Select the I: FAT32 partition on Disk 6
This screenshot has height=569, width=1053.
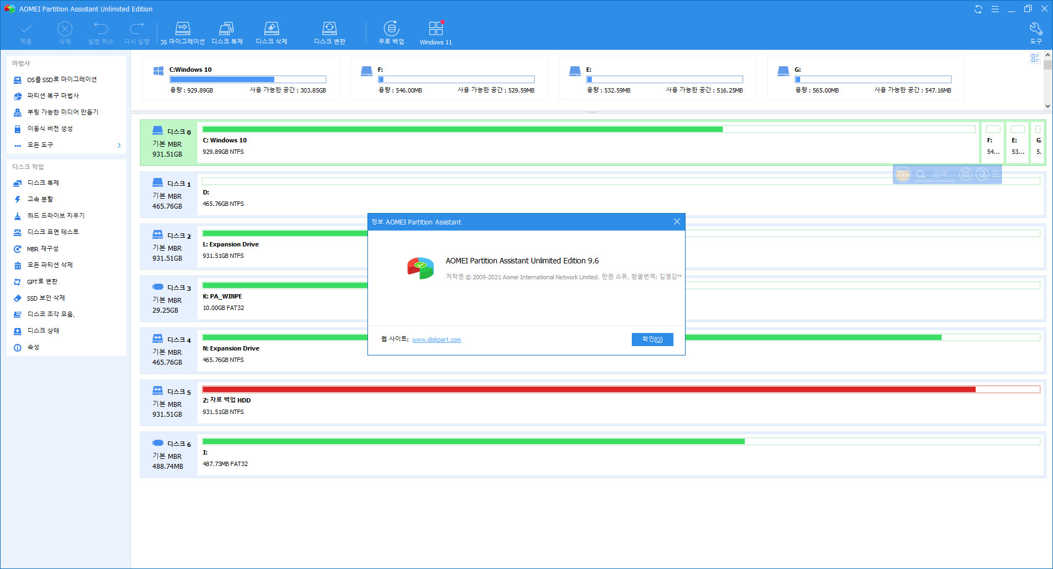pos(621,455)
